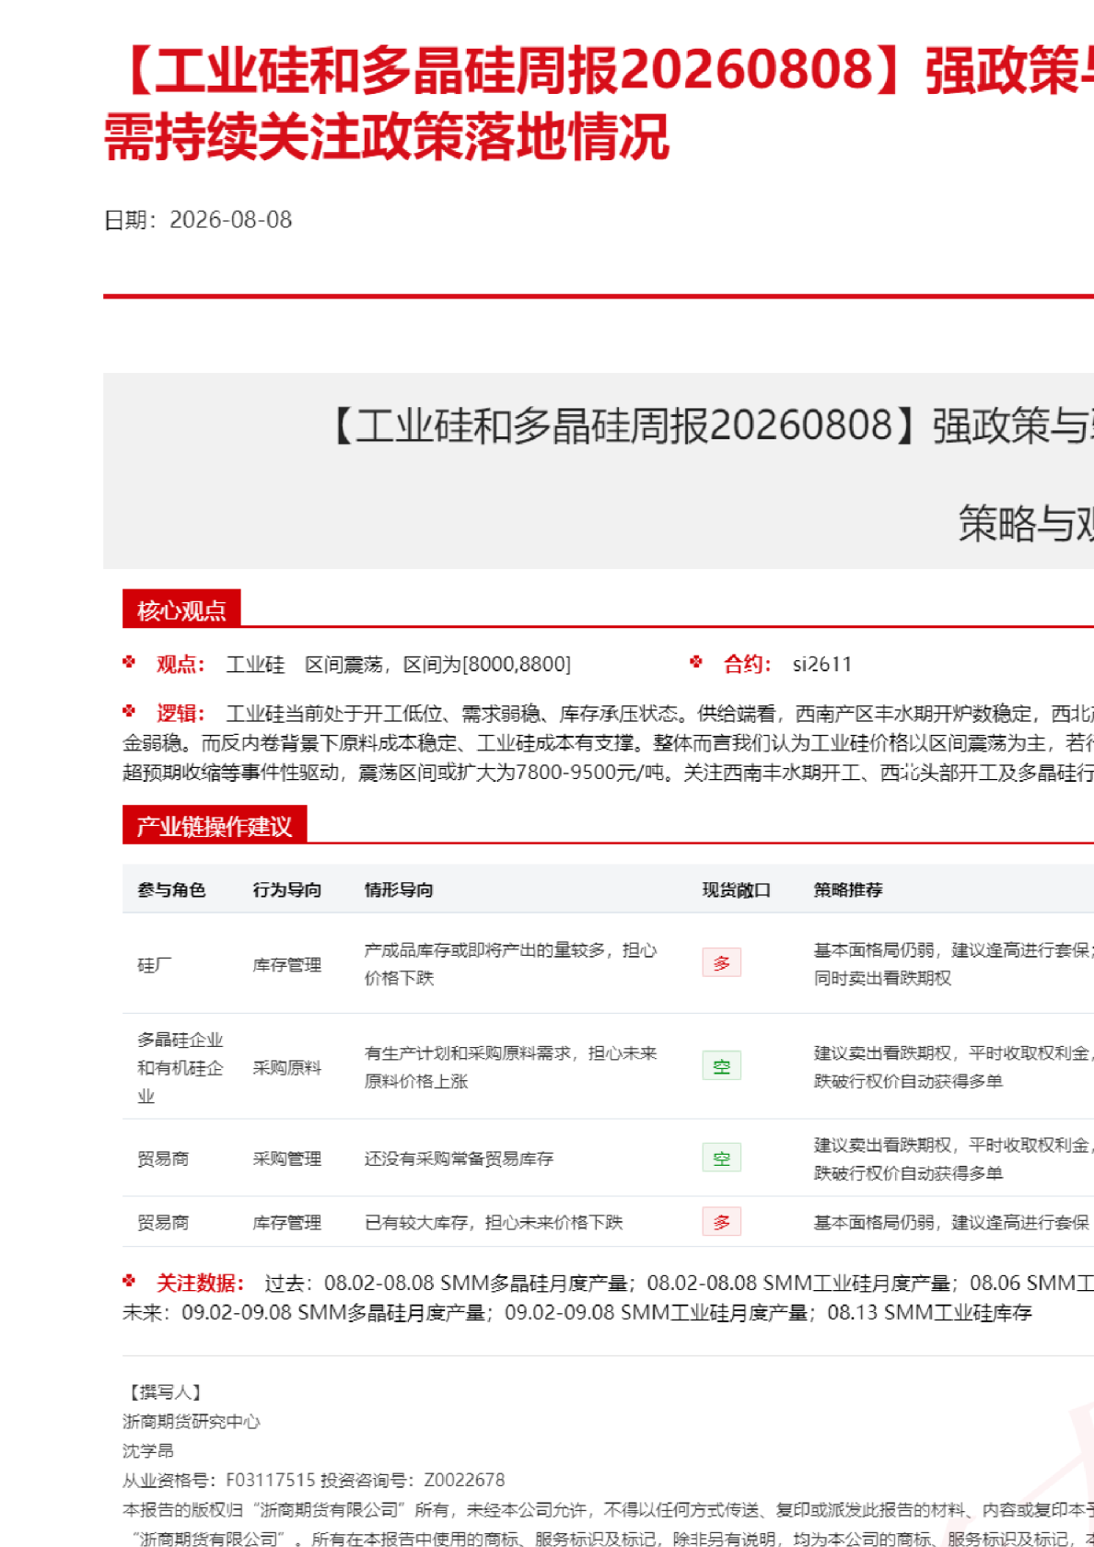Click the red bullet icon before 合约

696,662
